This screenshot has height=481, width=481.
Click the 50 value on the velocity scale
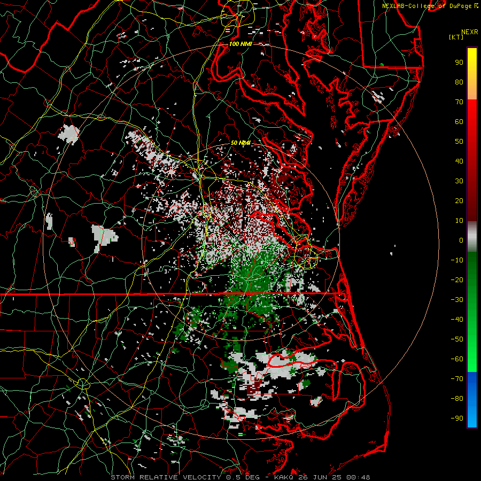459,142
